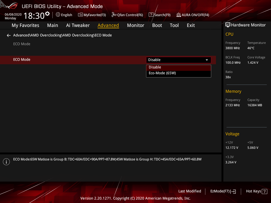The image size is (271, 203).
Task: Click the EzMode exit arrow icon
Action: point(233,191)
